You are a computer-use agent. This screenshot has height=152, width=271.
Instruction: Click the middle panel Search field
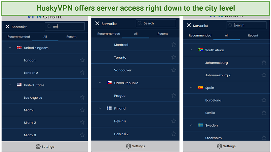click(x=156, y=23)
